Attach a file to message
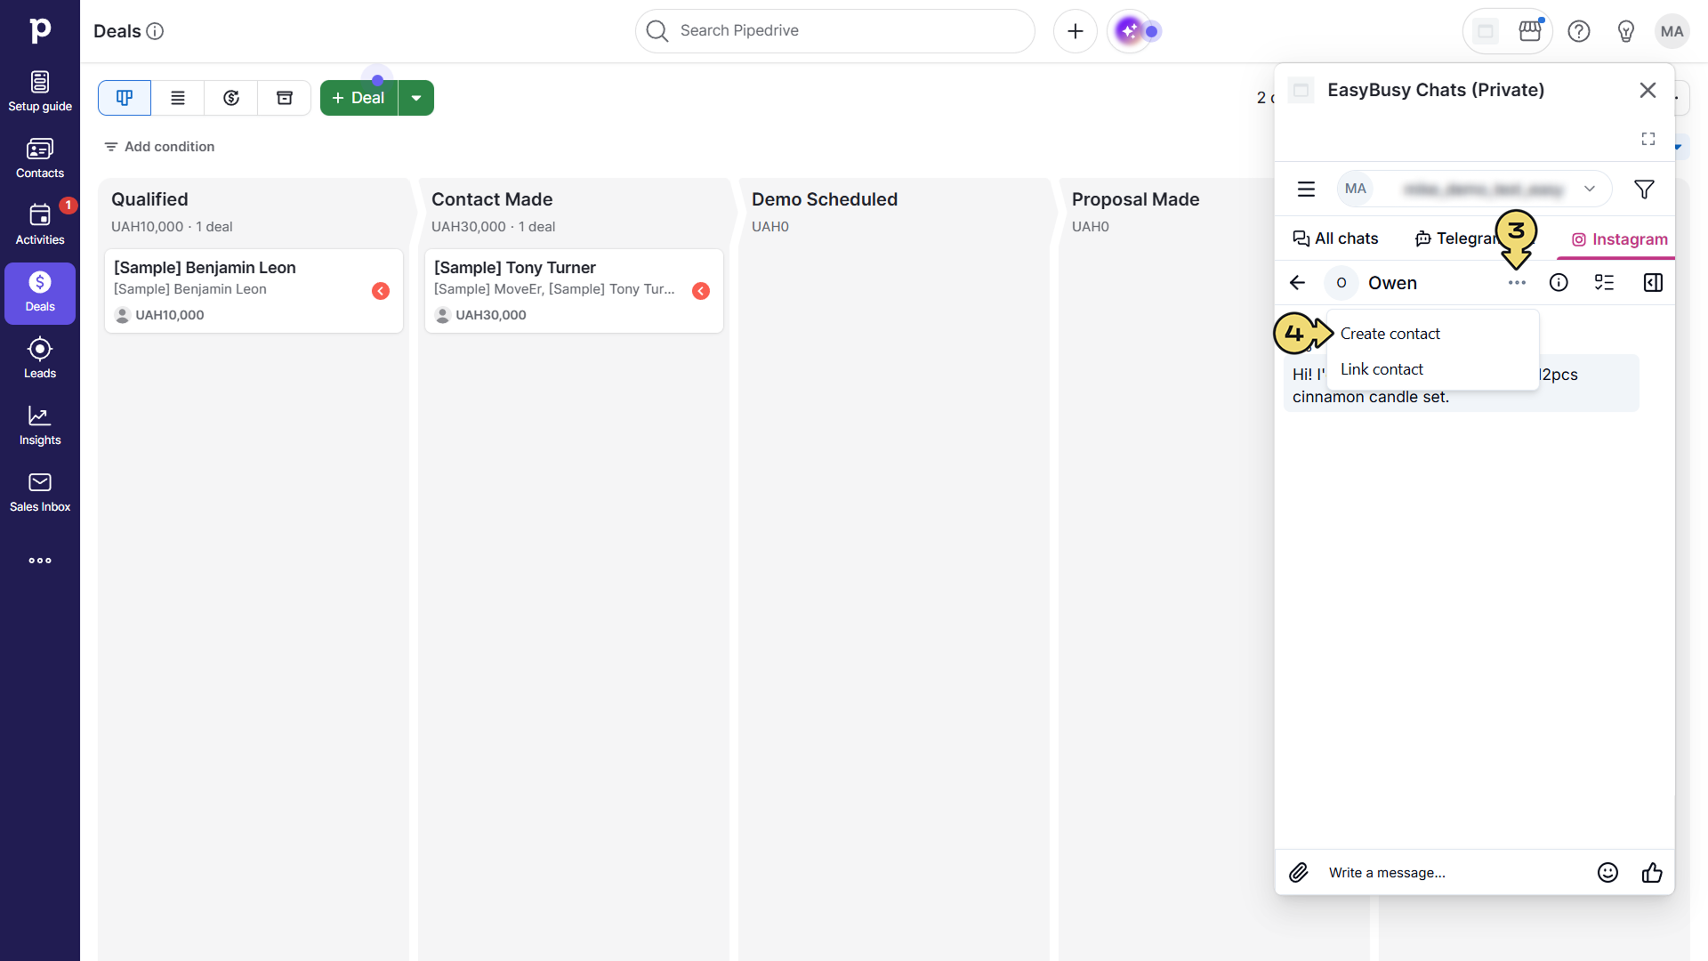 tap(1299, 873)
